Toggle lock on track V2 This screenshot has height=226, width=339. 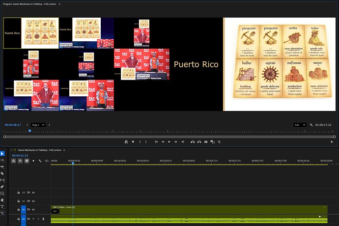[19, 201]
